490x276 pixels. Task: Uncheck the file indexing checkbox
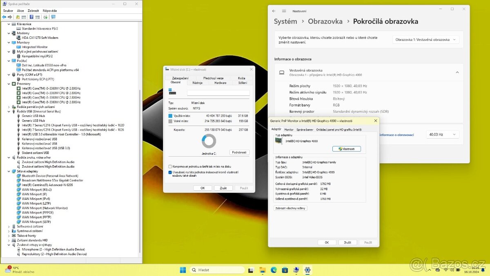(170, 172)
